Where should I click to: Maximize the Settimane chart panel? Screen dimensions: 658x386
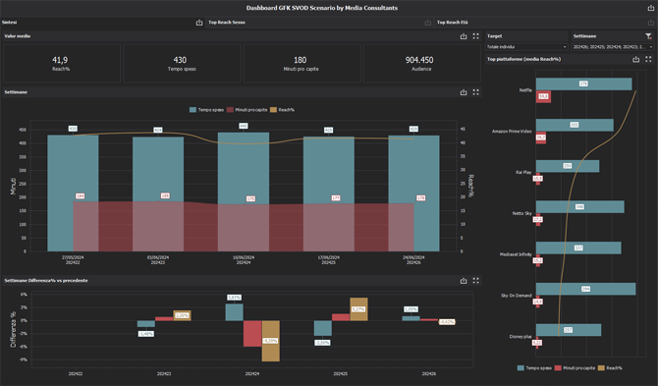(x=476, y=92)
